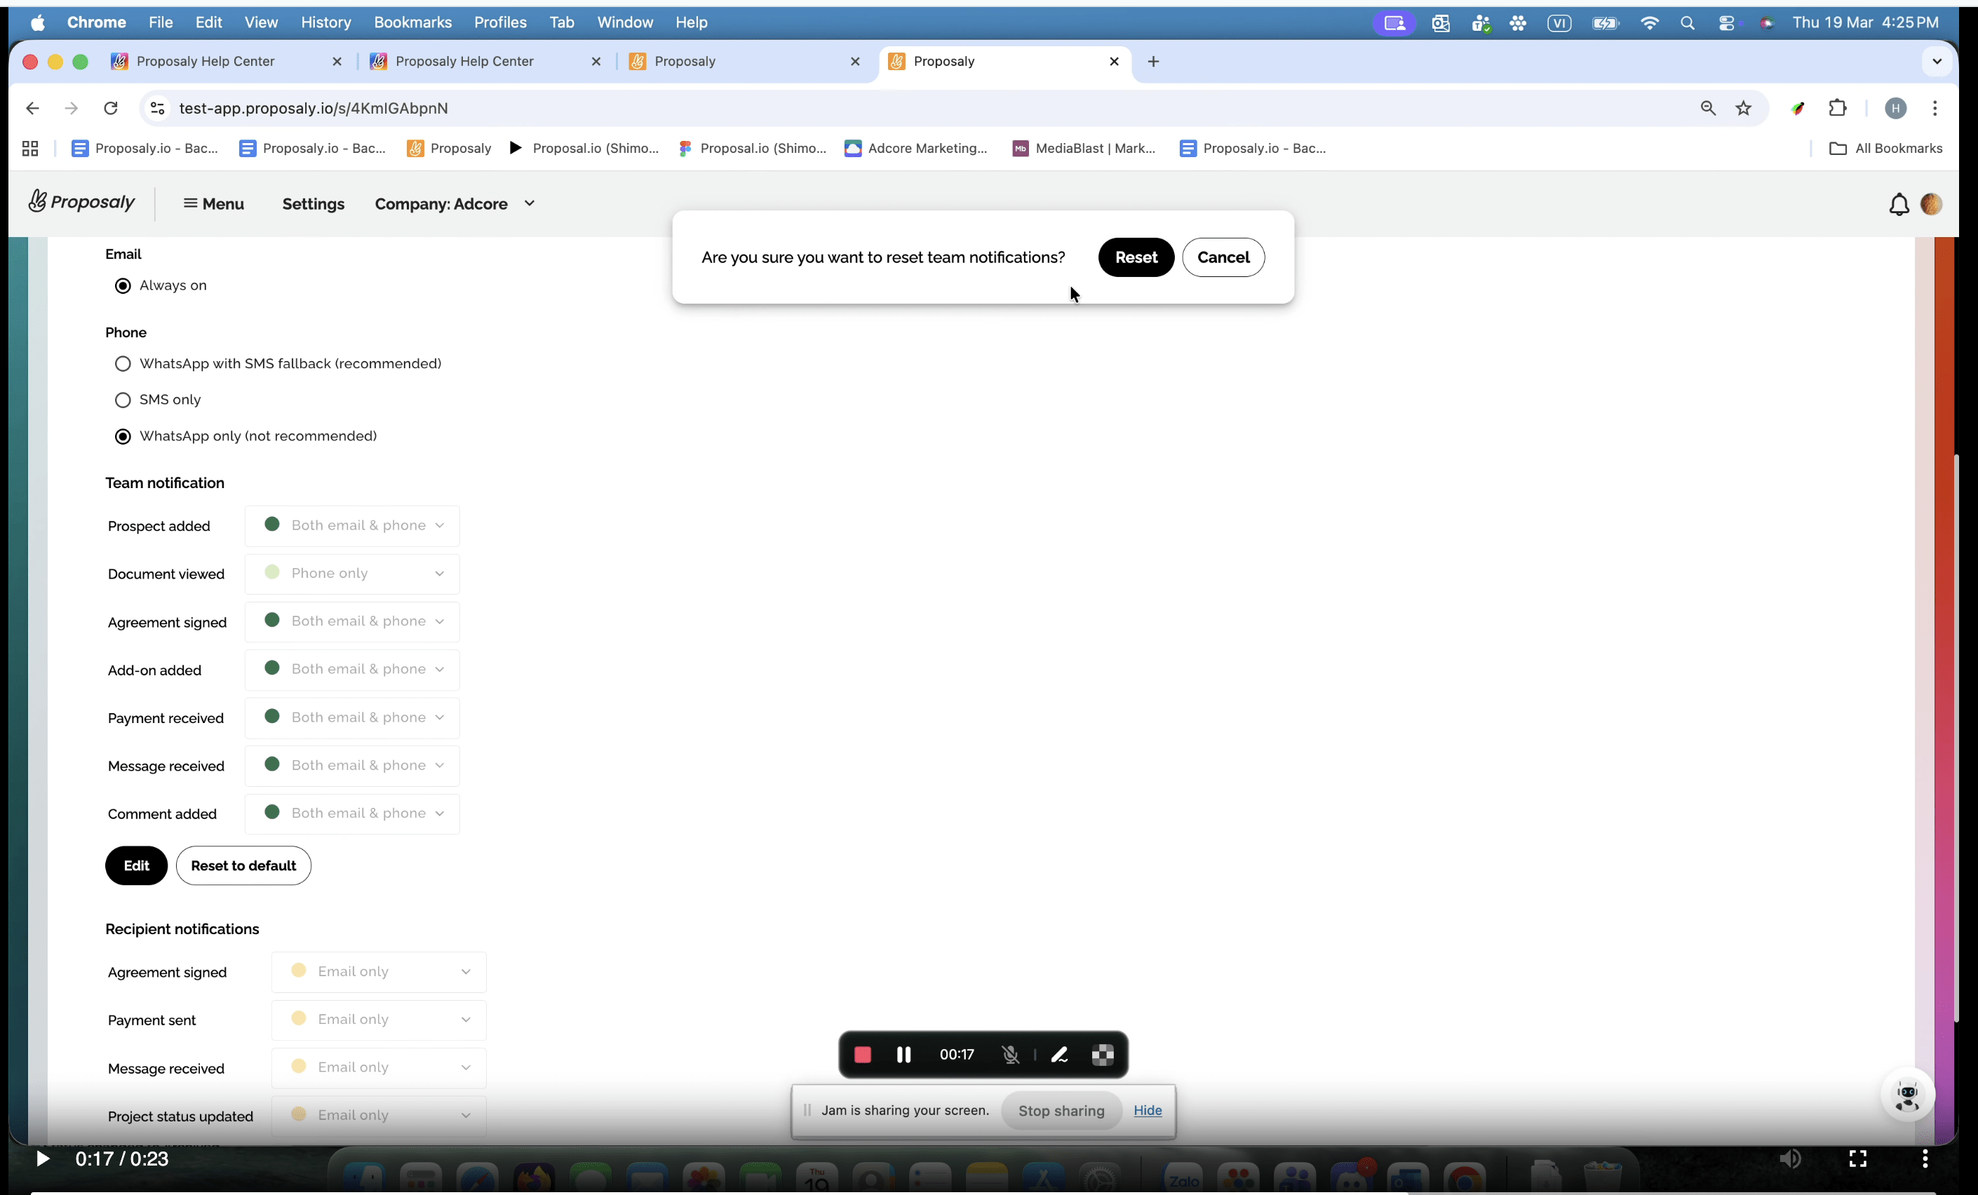Open Project status updated dropdown
Image resolution: width=1978 pixels, height=1195 pixels.
point(379,1116)
